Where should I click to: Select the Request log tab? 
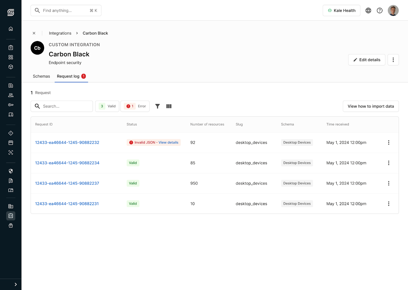pos(71,76)
